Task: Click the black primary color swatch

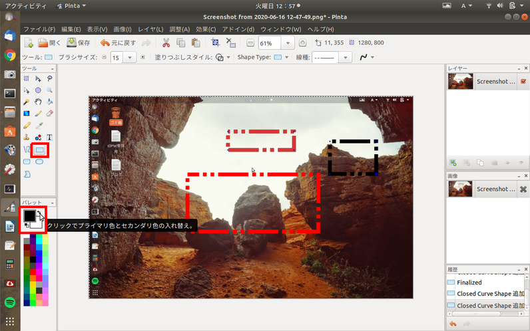Action: pos(29,215)
